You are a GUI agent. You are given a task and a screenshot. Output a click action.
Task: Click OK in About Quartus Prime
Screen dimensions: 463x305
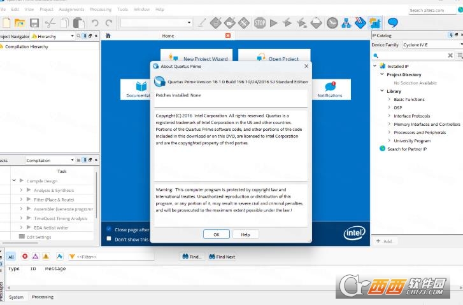tap(217, 234)
